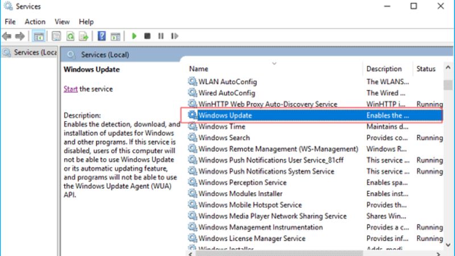The height and width of the screenshot is (256, 455).
Task: Select Windows Media Player Network Sharing Service
Action: (315, 216)
